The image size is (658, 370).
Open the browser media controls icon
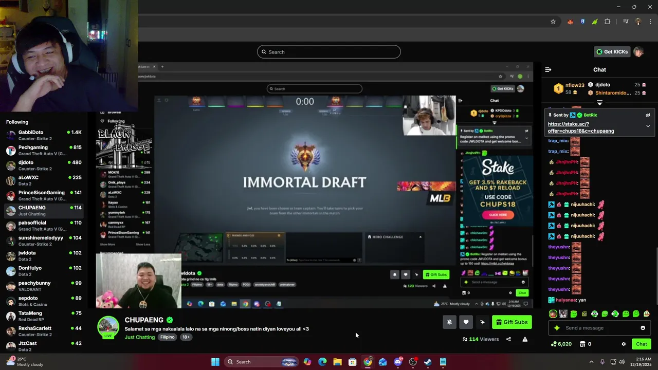point(626,22)
